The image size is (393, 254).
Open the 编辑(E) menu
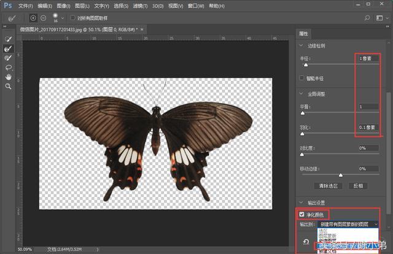pos(45,6)
